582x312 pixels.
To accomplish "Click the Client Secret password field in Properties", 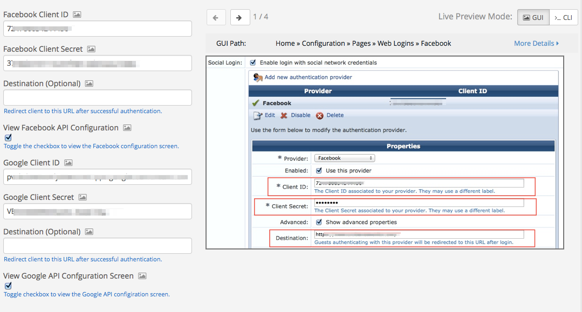I will point(419,203).
